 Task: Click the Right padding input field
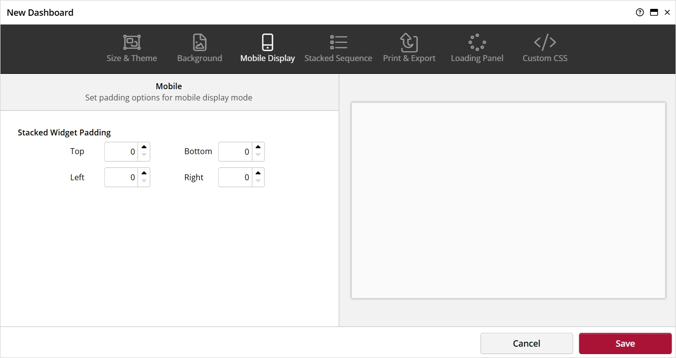[235, 177]
